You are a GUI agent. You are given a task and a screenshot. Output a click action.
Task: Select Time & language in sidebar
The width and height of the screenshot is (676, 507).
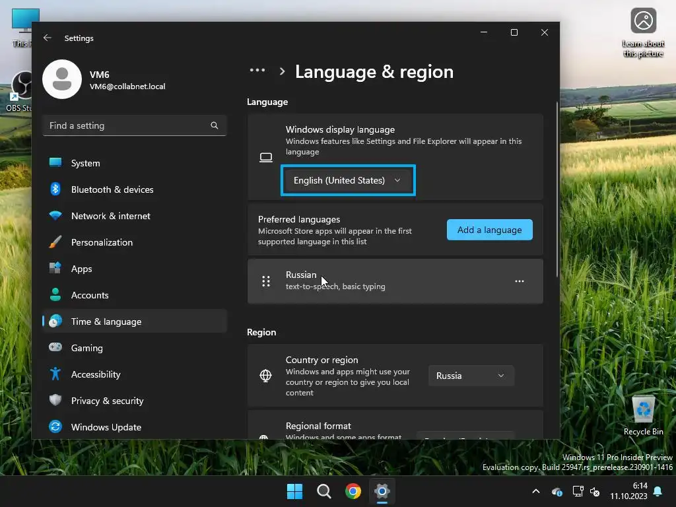coord(135,321)
